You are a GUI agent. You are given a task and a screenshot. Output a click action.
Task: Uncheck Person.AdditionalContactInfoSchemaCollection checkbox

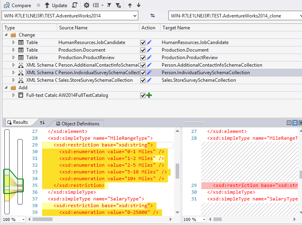click(x=143, y=65)
